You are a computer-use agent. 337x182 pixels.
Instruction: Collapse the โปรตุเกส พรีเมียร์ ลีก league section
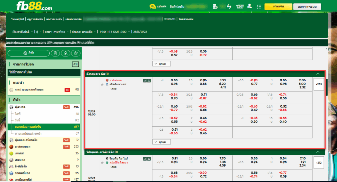[x=318, y=152]
